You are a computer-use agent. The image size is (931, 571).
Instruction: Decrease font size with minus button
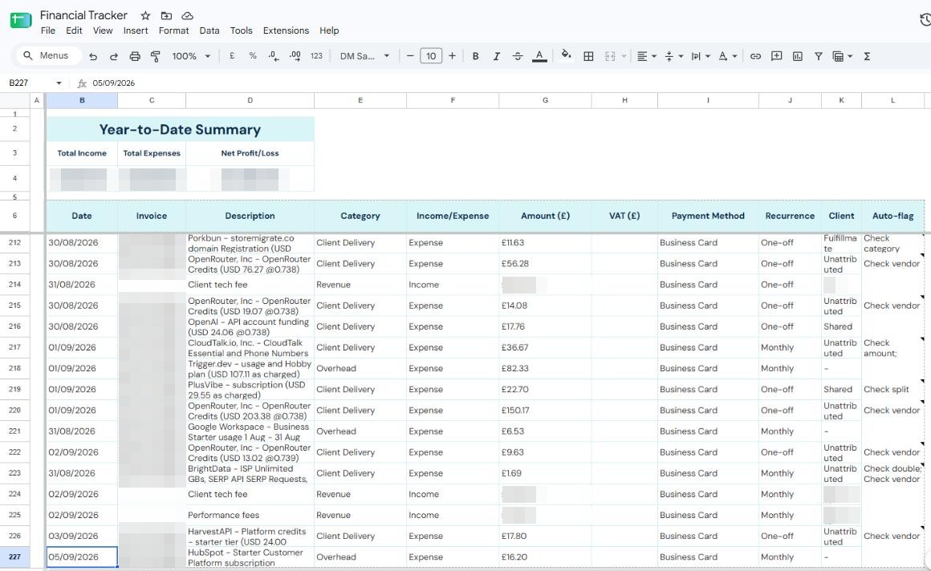click(409, 56)
